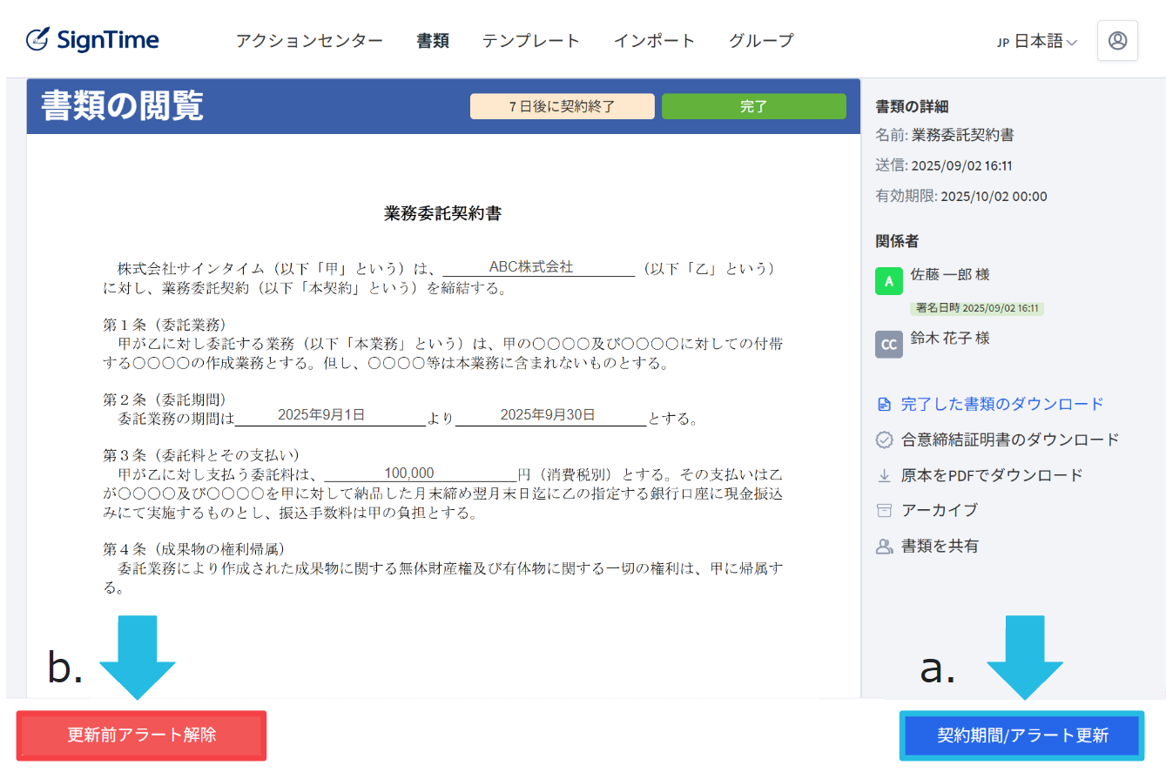The height and width of the screenshot is (772, 1166).
Task: Click the gray 'CC' recipient avatar
Action: coord(888,344)
